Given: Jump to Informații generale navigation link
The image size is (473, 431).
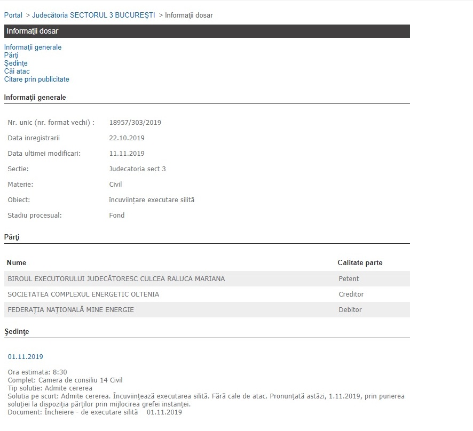Looking at the screenshot, I should (33, 47).
